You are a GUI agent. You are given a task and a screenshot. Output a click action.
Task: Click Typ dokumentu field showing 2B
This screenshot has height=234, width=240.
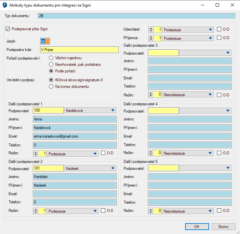coord(136,16)
